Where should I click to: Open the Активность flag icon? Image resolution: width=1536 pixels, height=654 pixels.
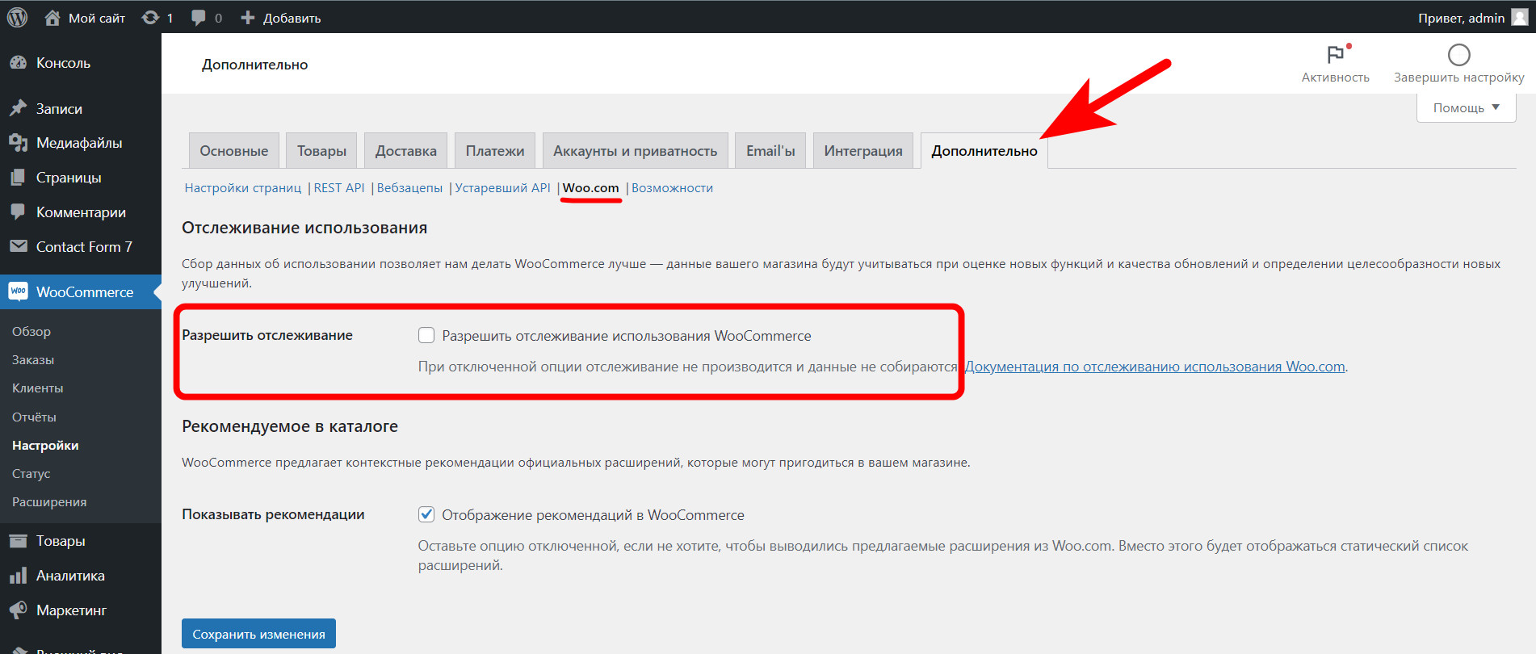tap(1336, 54)
